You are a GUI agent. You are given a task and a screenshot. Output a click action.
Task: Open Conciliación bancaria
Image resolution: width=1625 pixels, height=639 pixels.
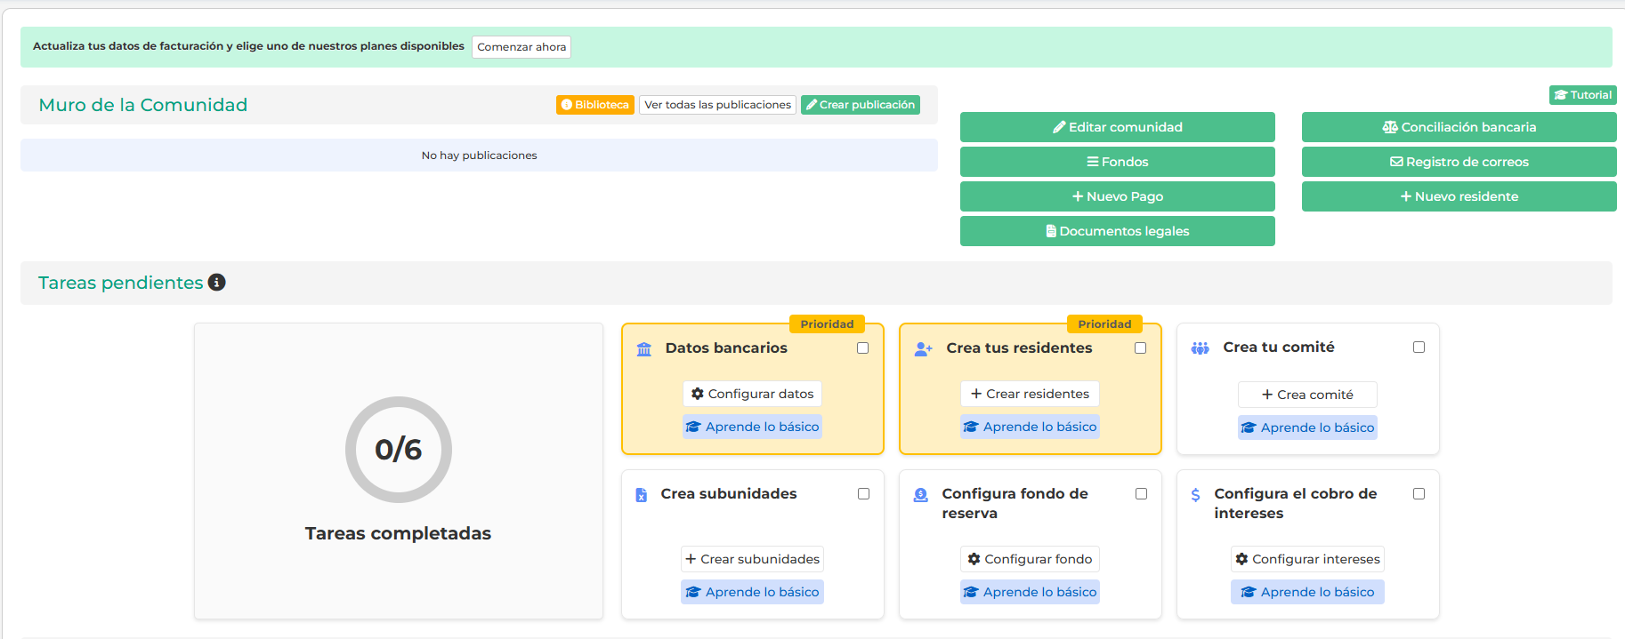tap(1459, 127)
